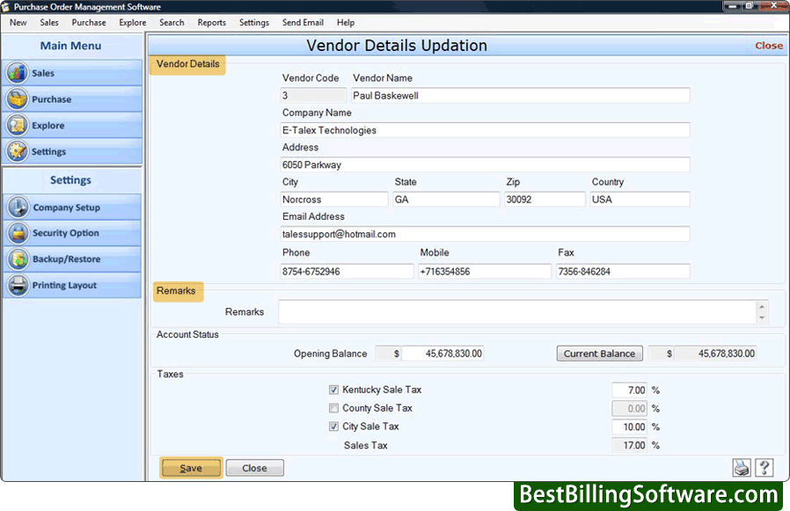
Task: Click the City Sale Tax percentage field
Action: pyautogui.click(x=629, y=427)
